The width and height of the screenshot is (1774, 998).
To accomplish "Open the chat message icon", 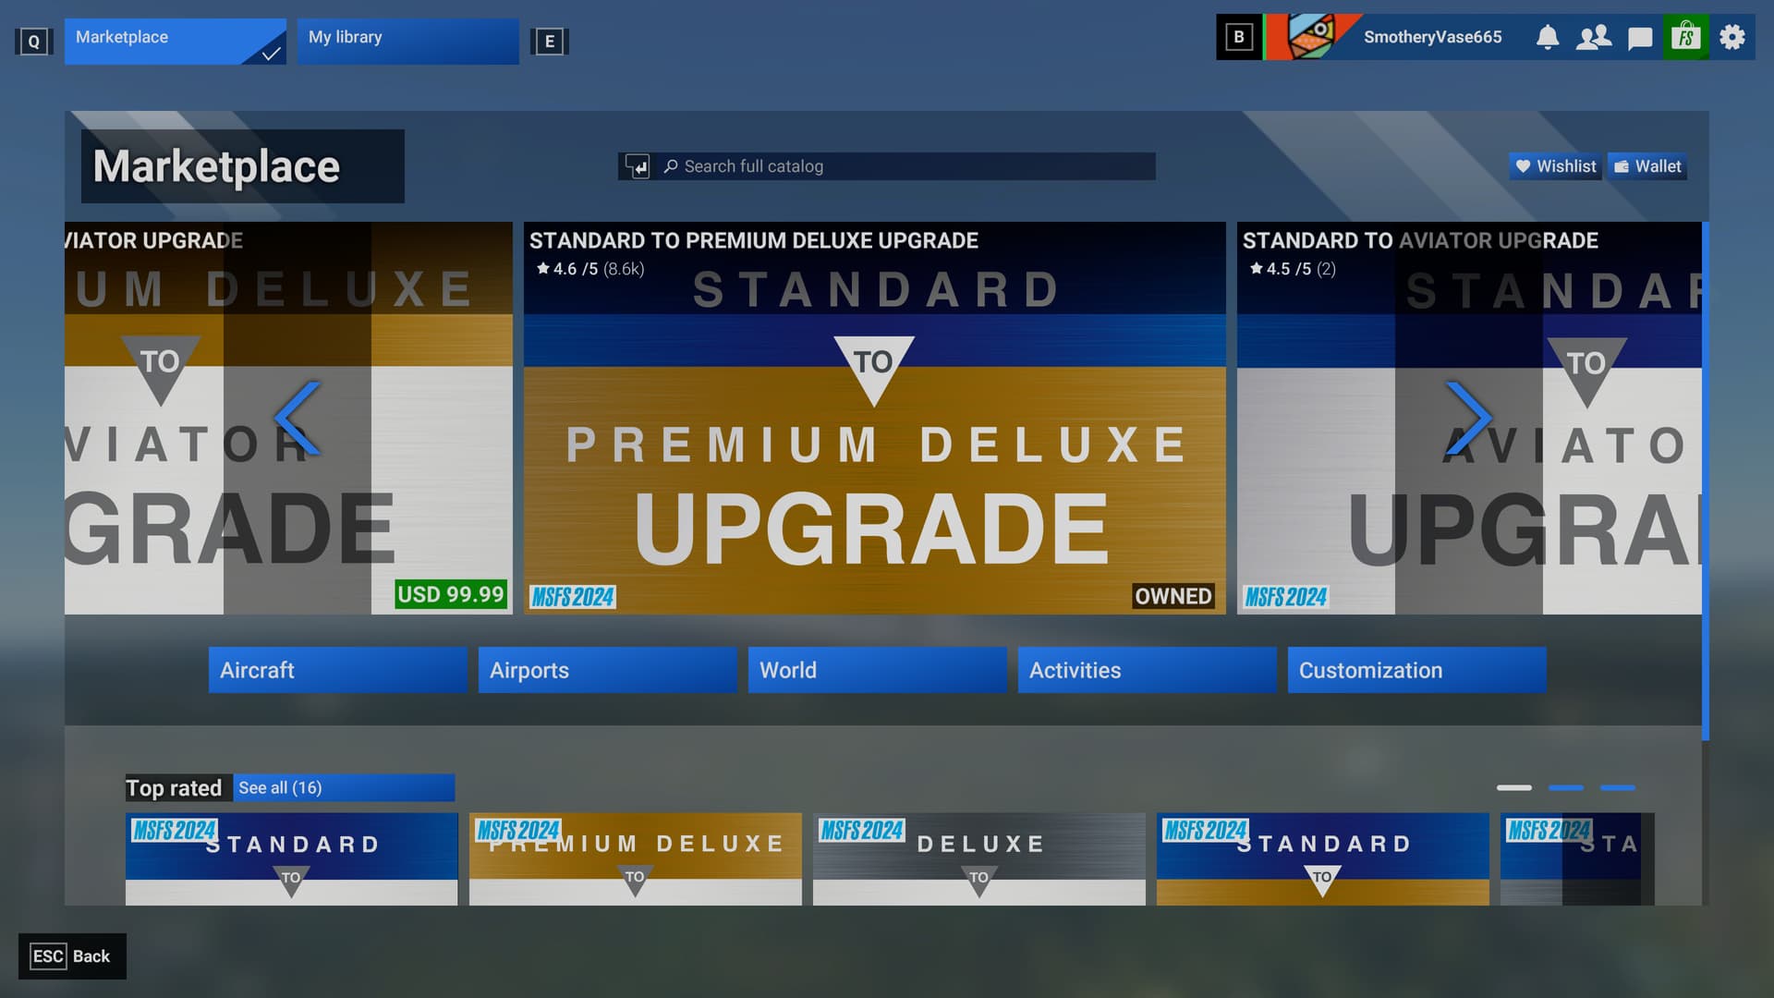I will pyautogui.click(x=1640, y=38).
